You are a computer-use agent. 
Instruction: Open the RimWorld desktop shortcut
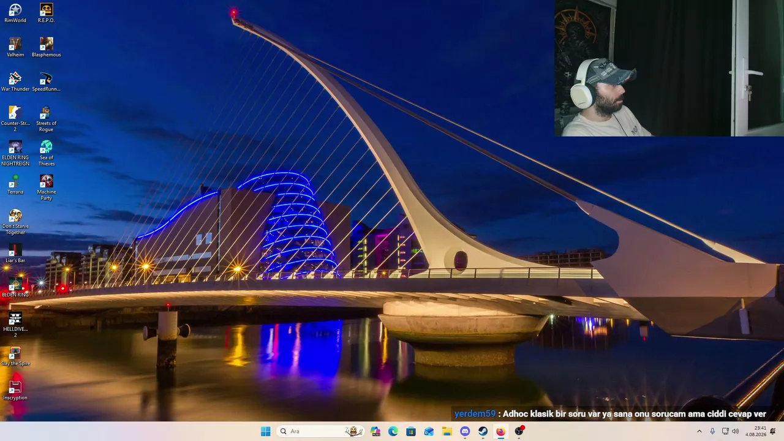[15, 13]
